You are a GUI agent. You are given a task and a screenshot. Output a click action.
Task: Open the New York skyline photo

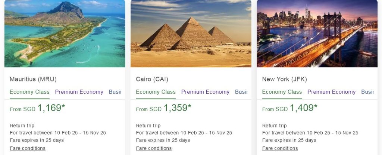click(x=317, y=33)
